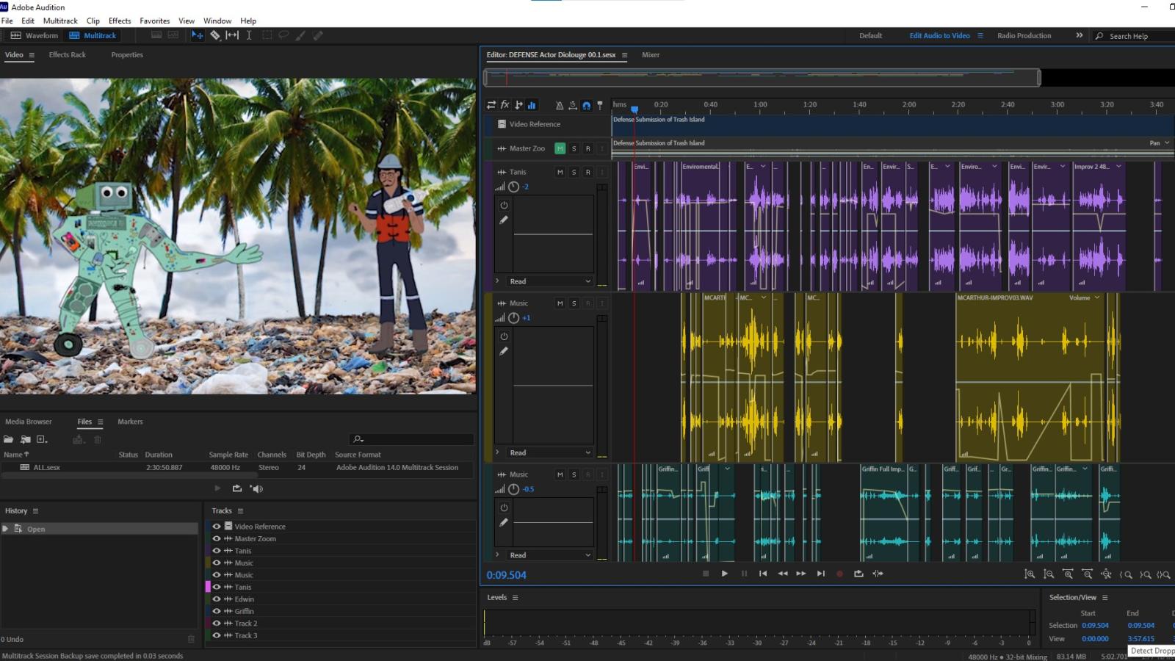Select Default workspace

870,35
